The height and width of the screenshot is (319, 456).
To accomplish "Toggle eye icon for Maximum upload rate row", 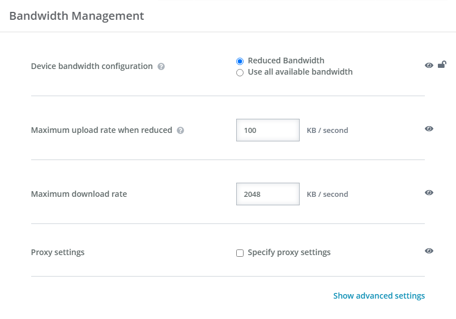I will click(x=429, y=129).
